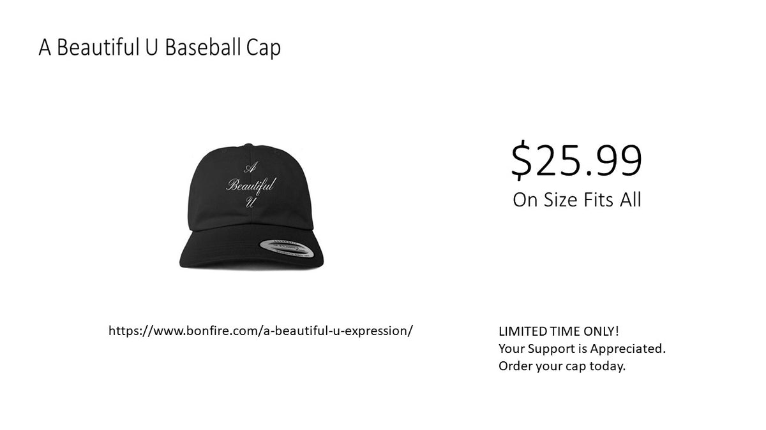Click the script 'Beautiful' embroidery on the cap
The image size is (766, 430).
250,186
